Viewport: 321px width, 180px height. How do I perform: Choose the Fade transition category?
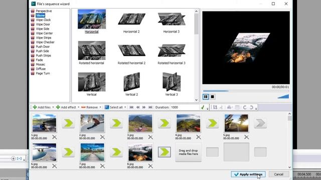click(x=39, y=60)
